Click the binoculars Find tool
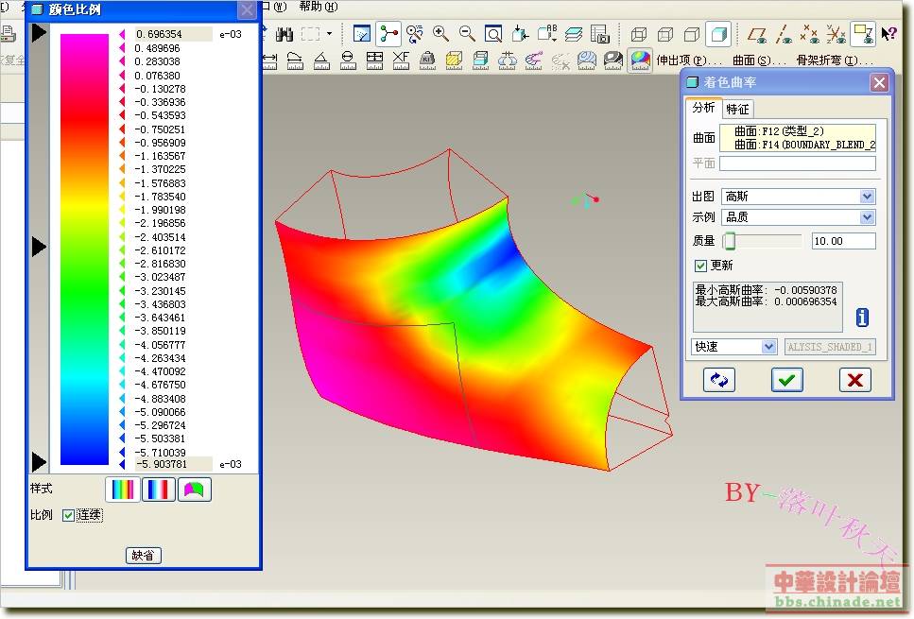 pos(285,34)
